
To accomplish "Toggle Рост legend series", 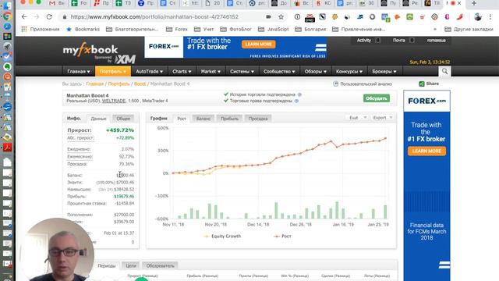I will point(282,236).
